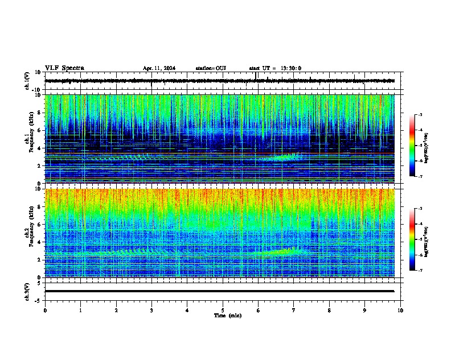Click time axis tick label "4"
The height and width of the screenshot is (348, 451).
(x=187, y=310)
